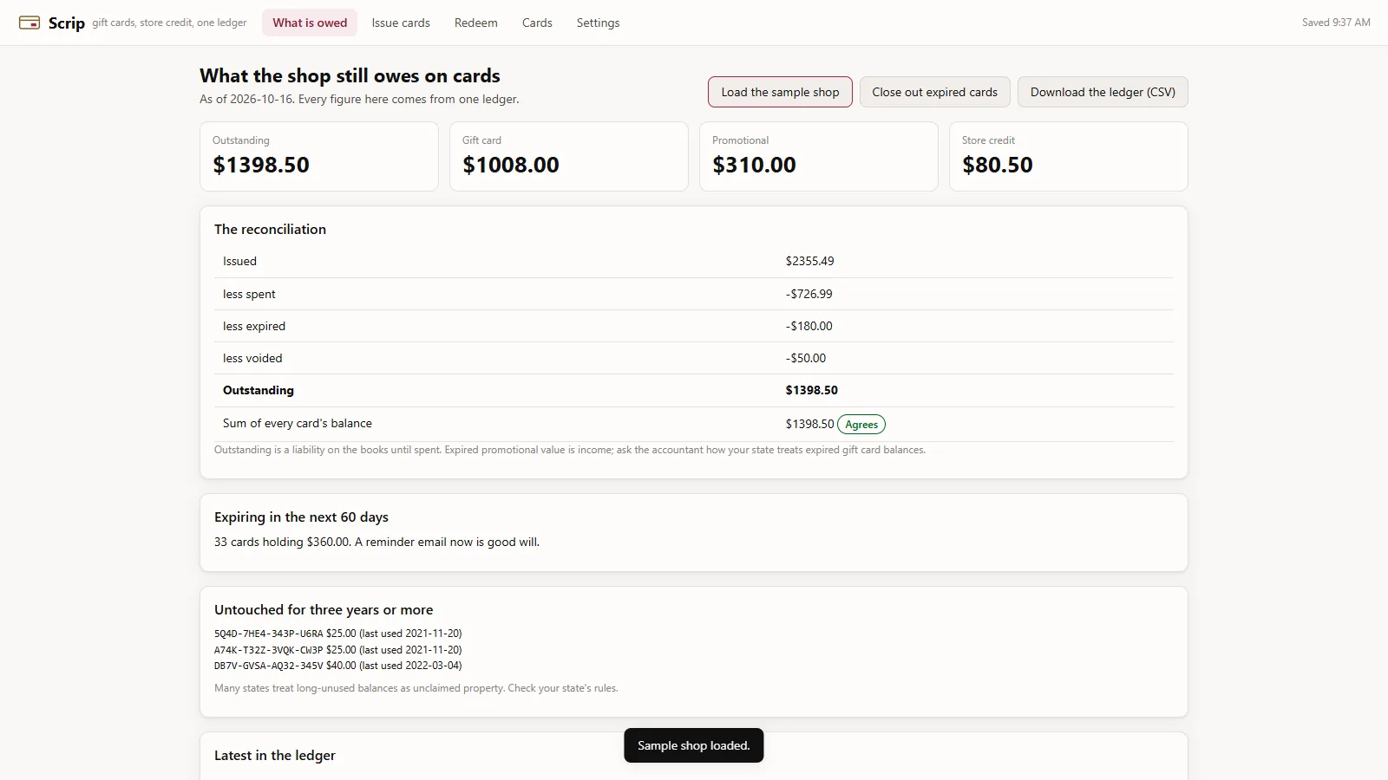Go to the Redeem tab
This screenshot has width=1388, height=780.
[x=476, y=23]
